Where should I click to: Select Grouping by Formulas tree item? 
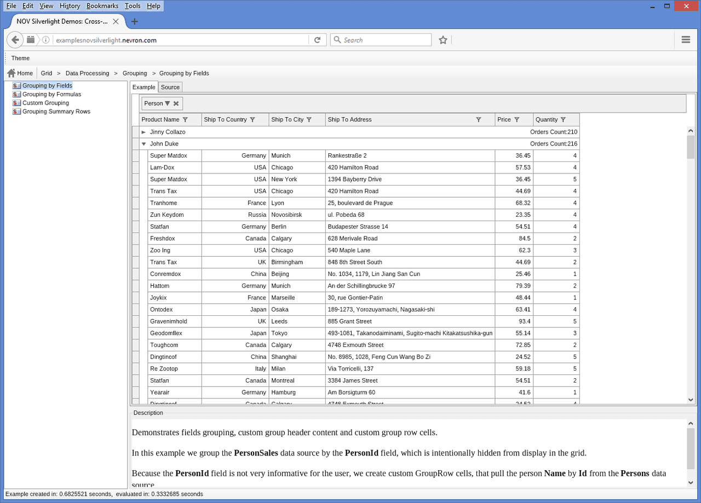coord(51,94)
